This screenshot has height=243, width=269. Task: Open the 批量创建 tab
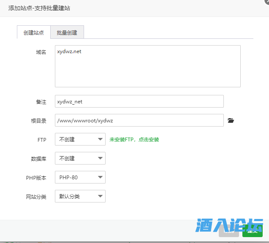67,32
